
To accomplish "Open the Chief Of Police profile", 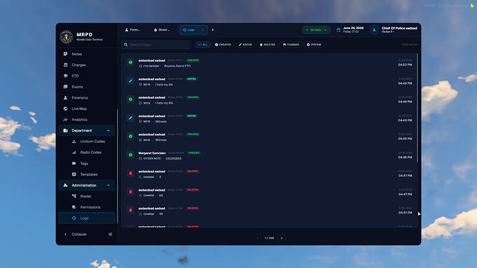I will pyautogui.click(x=399, y=30).
